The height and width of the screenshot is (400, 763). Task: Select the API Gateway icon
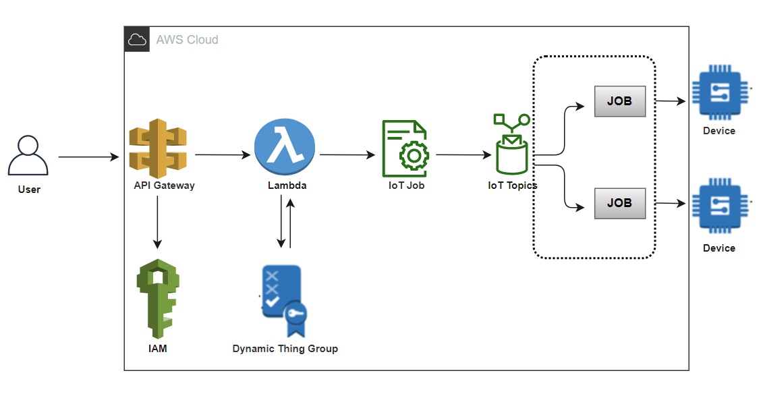(158, 146)
